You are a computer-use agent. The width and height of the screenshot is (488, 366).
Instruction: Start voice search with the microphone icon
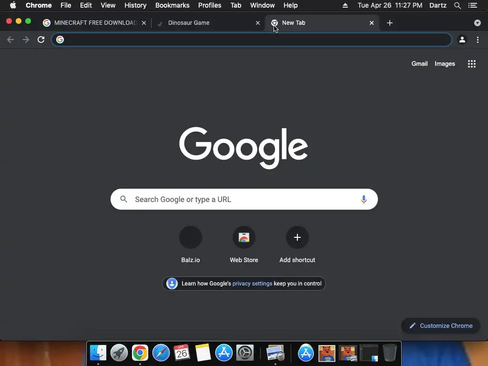tap(364, 199)
